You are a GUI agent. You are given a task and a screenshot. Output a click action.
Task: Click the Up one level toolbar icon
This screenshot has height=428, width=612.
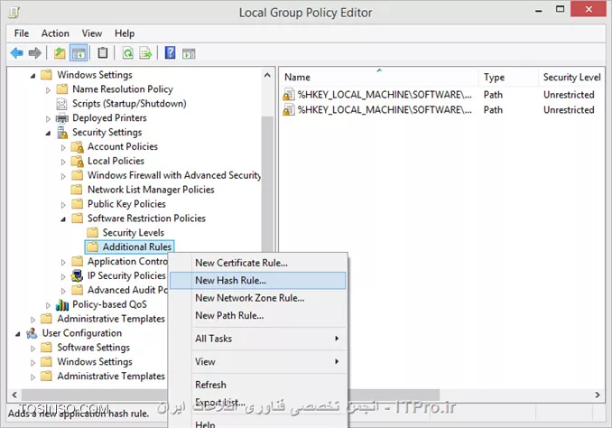pos(59,52)
